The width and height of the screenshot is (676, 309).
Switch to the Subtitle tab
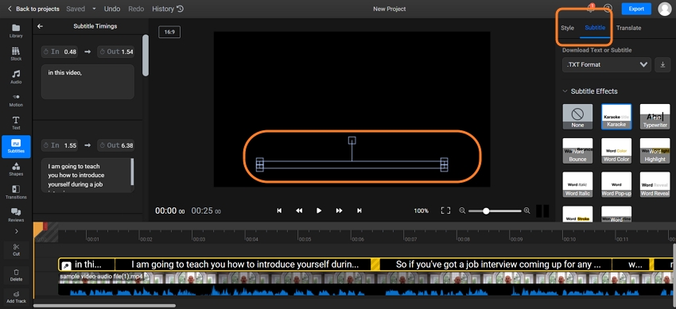pos(595,28)
